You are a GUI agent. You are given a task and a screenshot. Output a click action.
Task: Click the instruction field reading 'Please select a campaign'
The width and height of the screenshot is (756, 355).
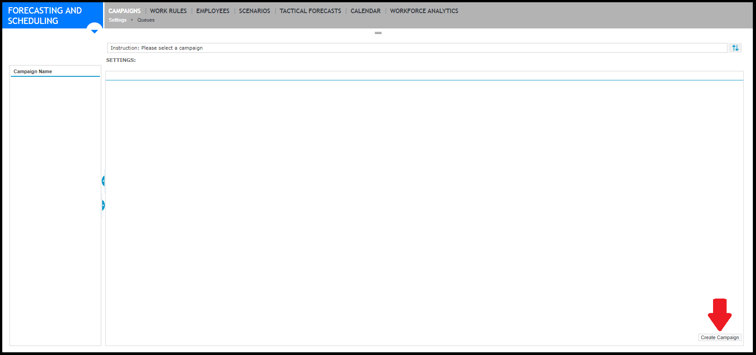click(417, 48)
